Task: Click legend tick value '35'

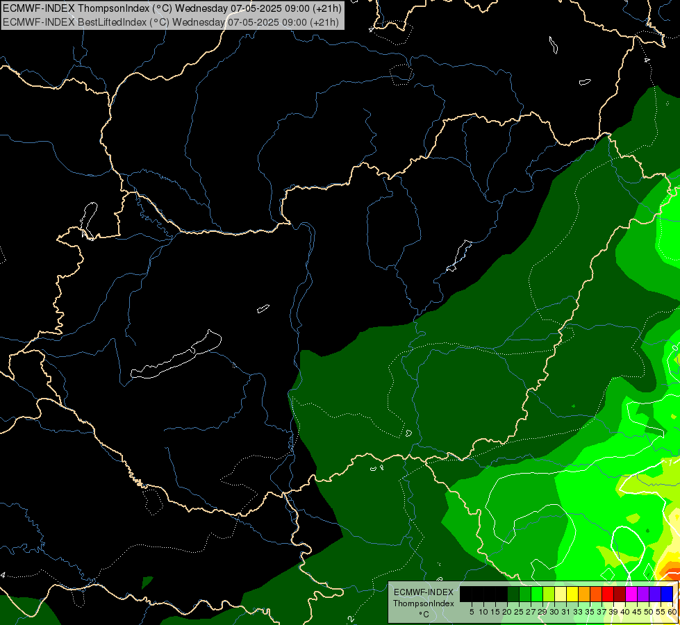Action: point(590,612)
